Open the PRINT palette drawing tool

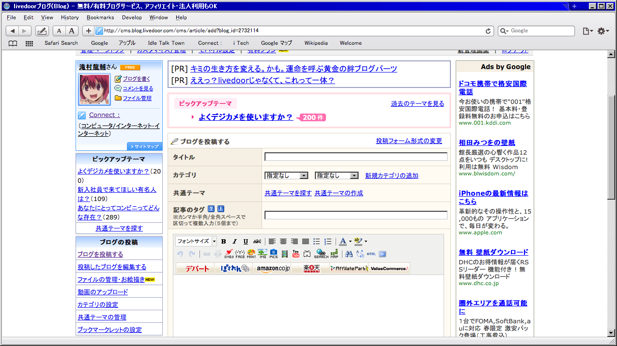point(251,254)
